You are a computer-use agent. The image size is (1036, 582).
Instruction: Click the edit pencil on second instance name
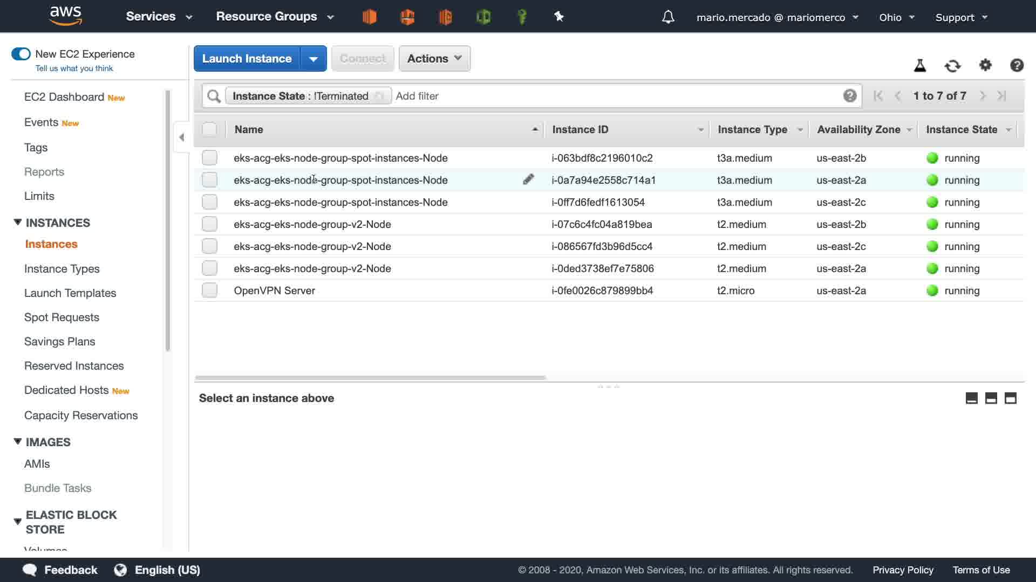528,179
